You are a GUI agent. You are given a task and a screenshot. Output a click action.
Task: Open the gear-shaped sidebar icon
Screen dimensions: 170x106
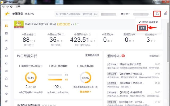click(x=6, y=94)
